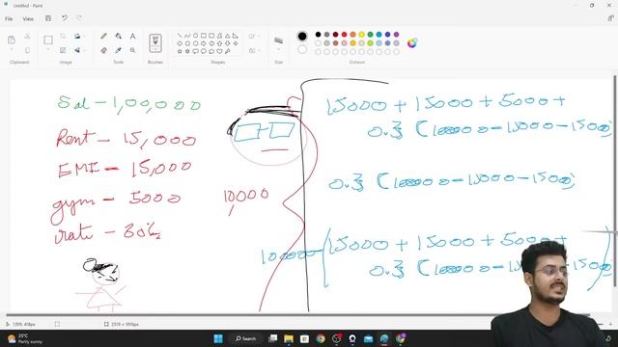Open Google Chrome from the taskbar
618x347 pixels.
pyautogui.click(x=321, y=338)
